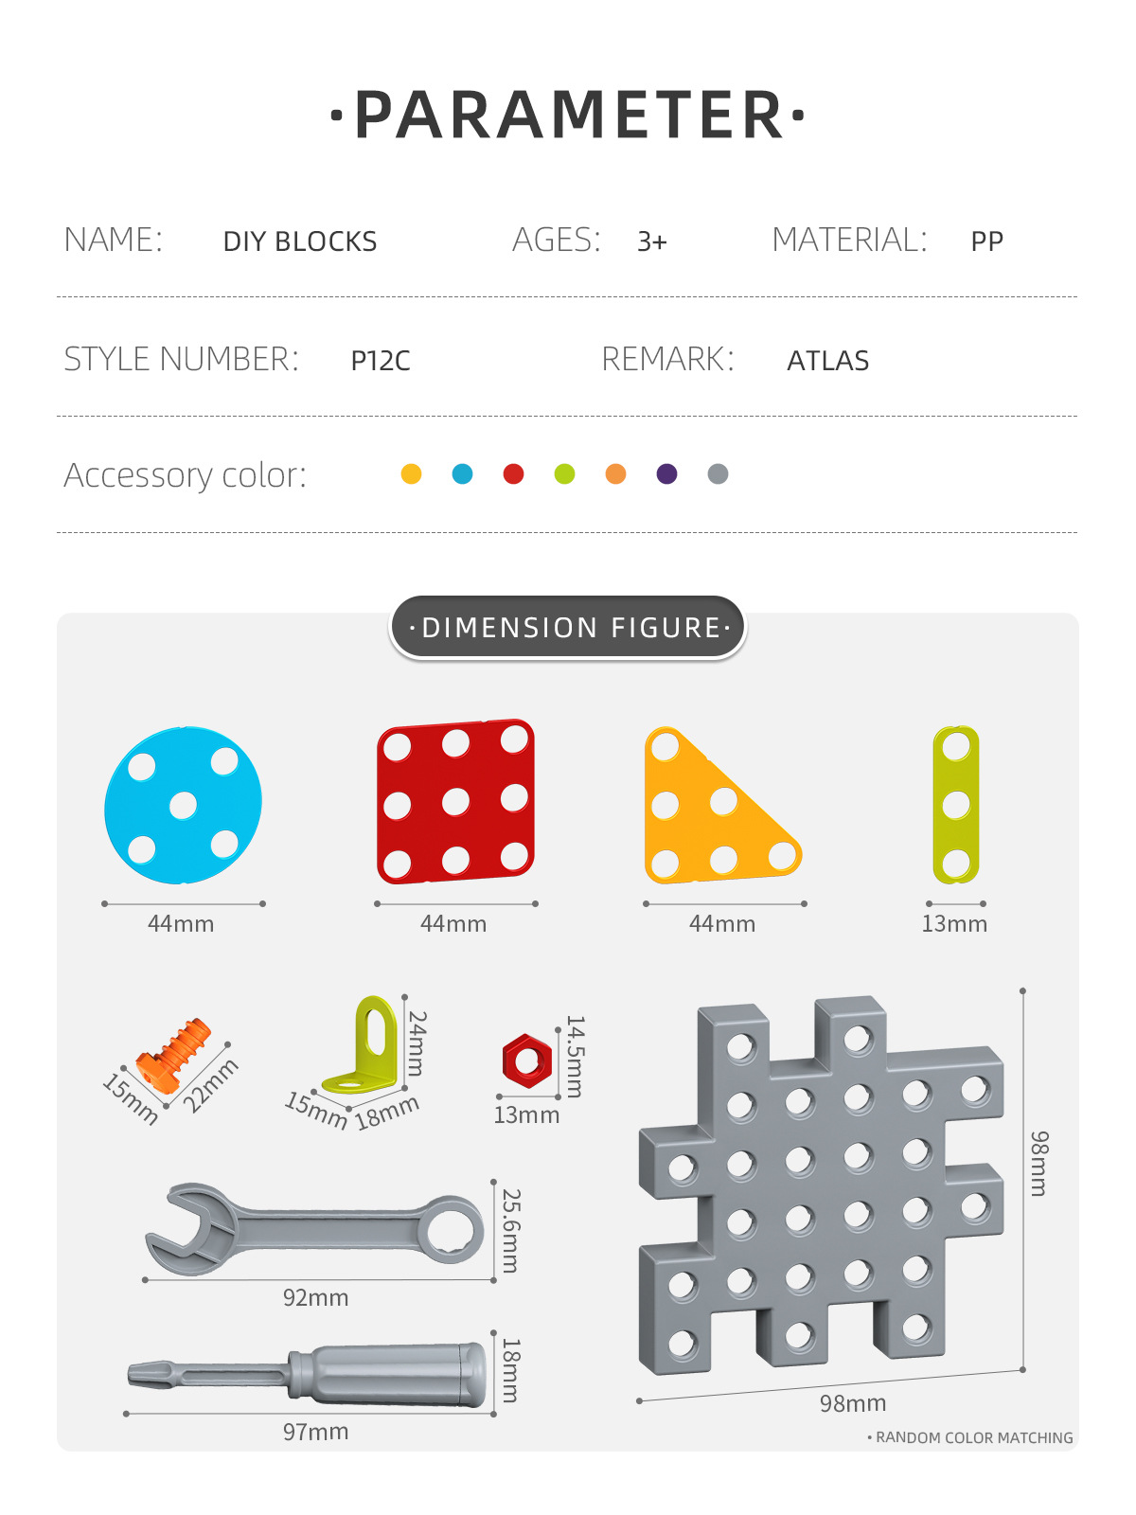This screenshot has width=1136, height=1515.
Task: Click the red hex nut
Action: 526,1060
